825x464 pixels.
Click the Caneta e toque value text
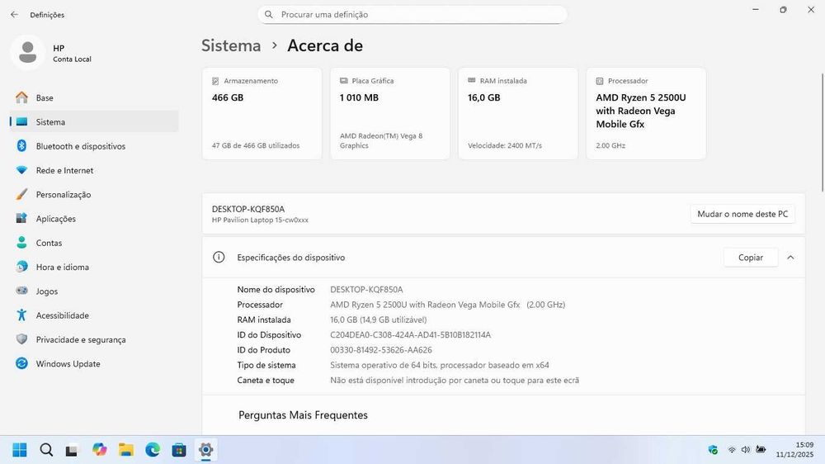[455, 381]
